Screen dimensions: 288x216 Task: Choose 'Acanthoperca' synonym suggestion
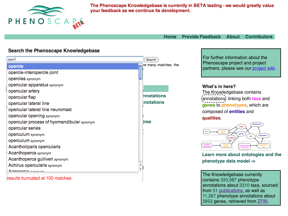(x=73, y=153)
